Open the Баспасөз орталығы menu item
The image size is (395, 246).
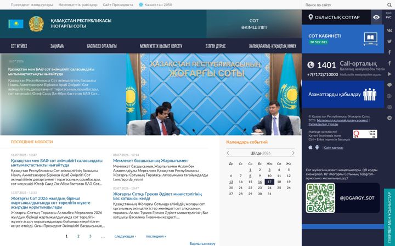pyautogui.click(x=102, y=46)
